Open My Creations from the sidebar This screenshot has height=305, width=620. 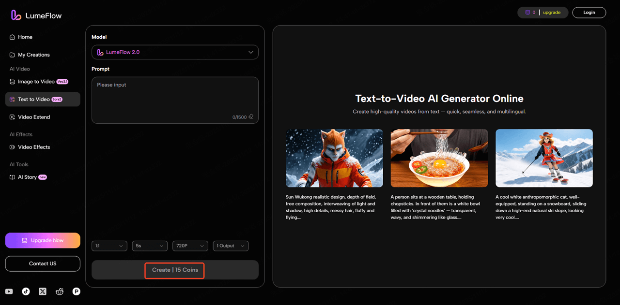(34, 55)
